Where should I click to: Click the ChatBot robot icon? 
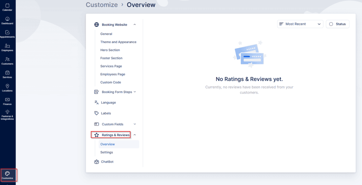pos(97,161)
